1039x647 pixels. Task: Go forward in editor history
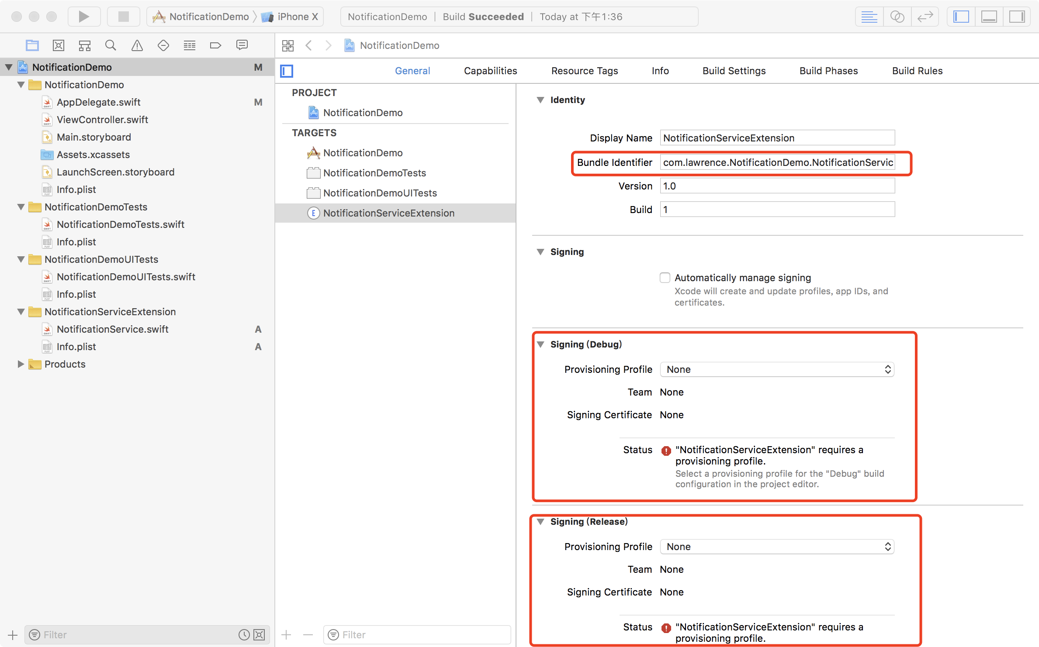pyautogui.click(x=329, y=45)
